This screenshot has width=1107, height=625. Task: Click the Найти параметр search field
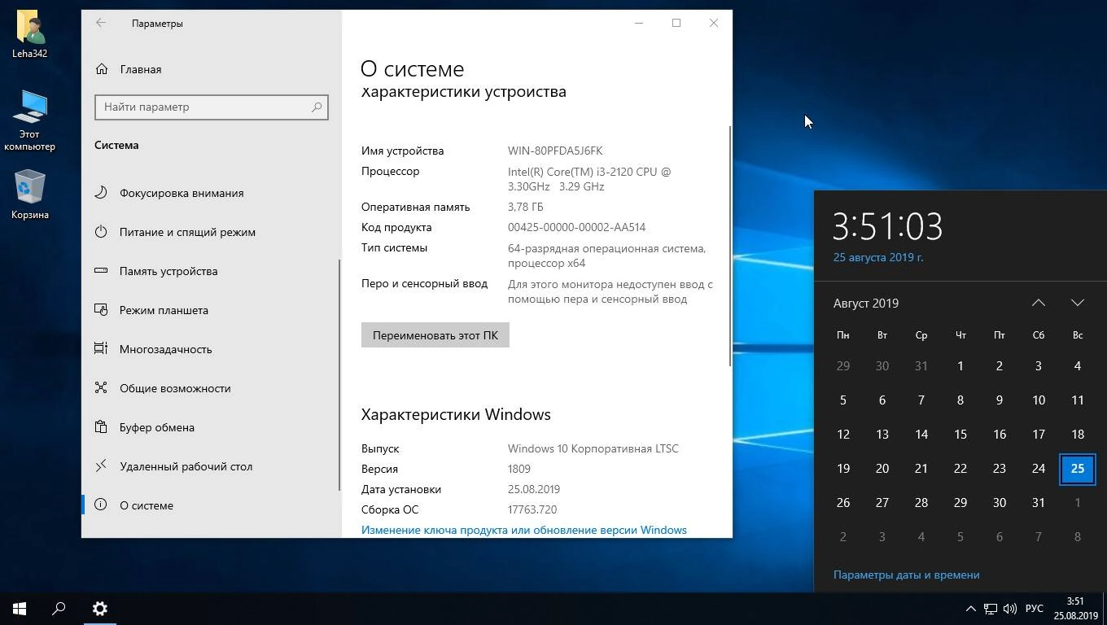(212, 107)
